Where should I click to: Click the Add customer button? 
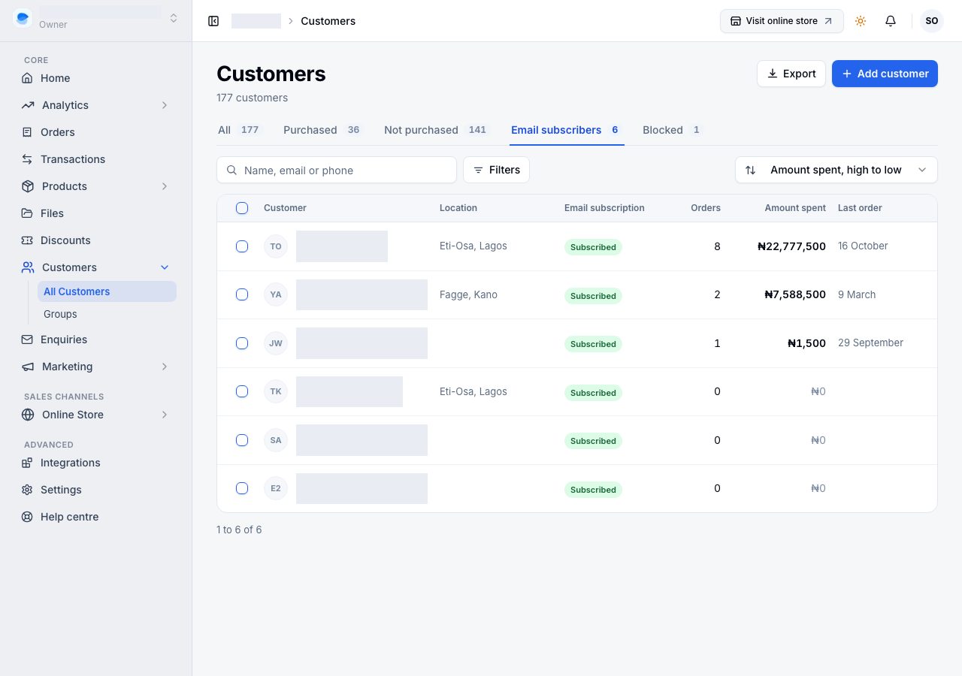[x=885, y=74]
